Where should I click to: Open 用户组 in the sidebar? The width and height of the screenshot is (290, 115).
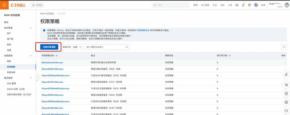[x=10, y=39]
